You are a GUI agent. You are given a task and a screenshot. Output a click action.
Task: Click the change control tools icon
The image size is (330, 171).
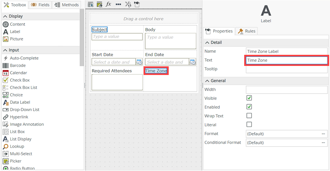click(128, 4)
